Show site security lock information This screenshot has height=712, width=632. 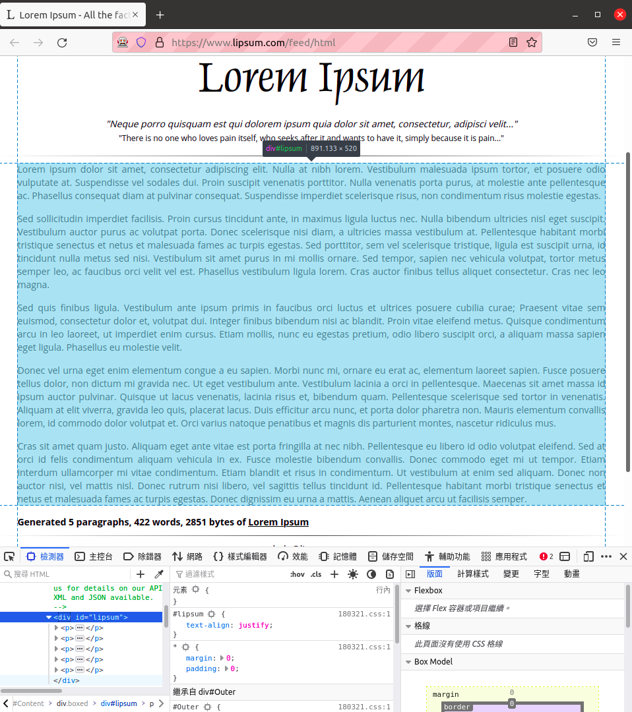[x=160, y=42]
